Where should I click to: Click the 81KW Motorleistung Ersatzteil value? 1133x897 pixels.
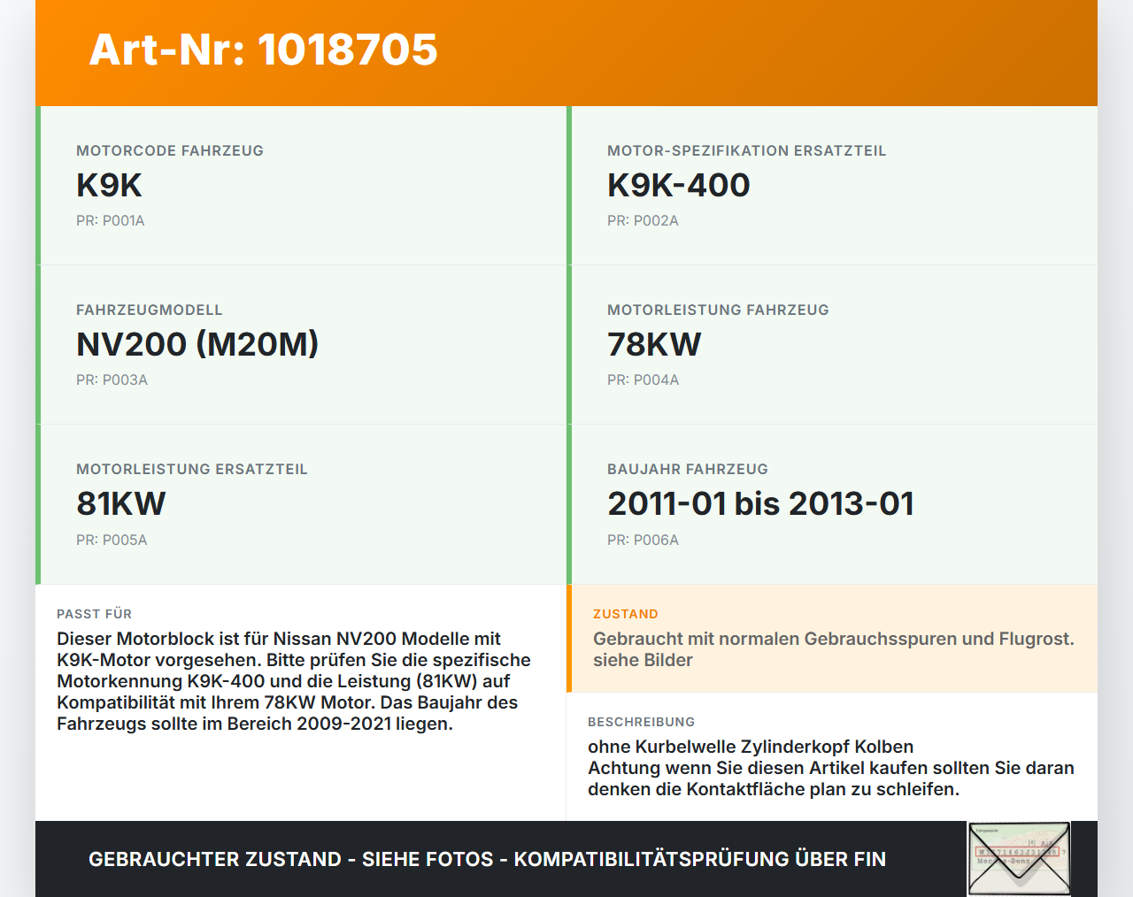pos(121,503)
